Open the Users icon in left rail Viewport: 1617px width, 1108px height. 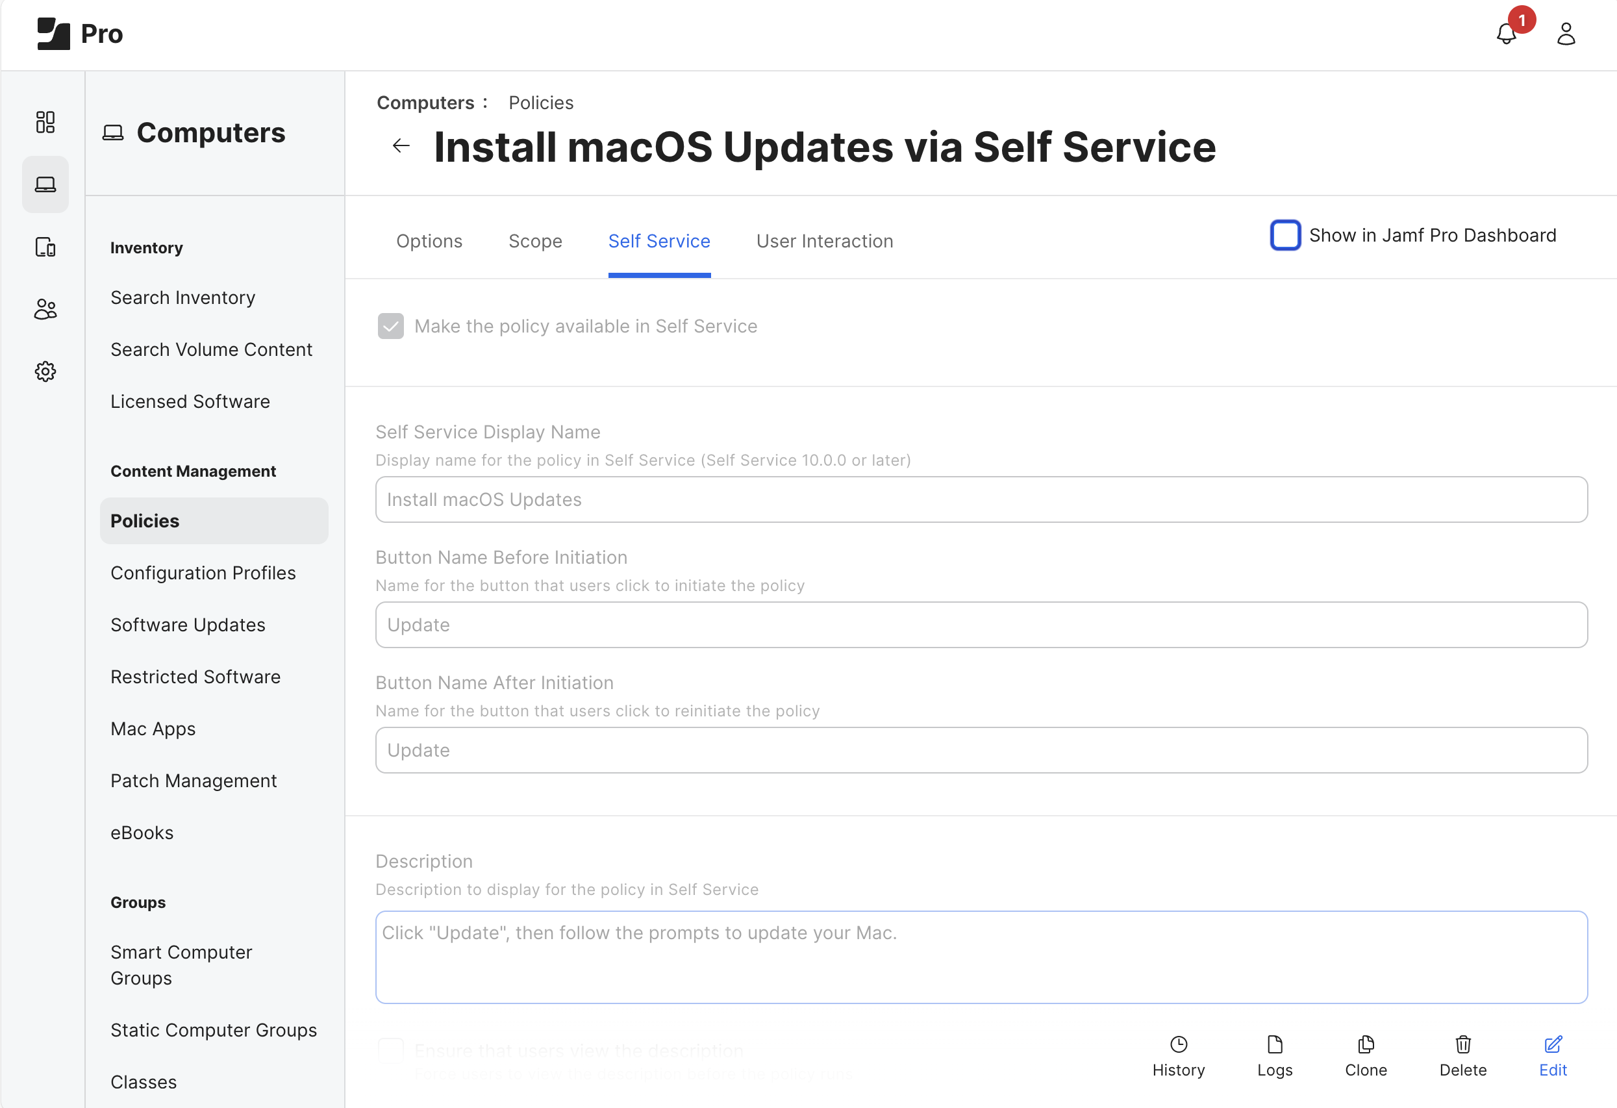click(45, 308)
